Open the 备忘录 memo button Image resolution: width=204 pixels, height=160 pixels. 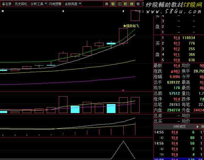(x=7, y=4)
